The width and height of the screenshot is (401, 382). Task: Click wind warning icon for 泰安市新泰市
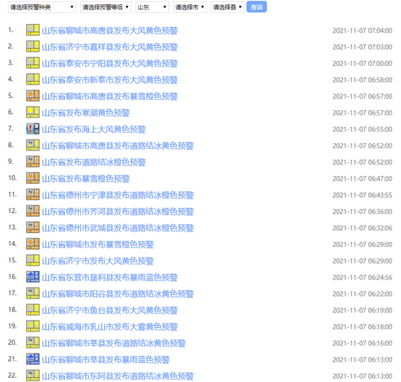pyautogui.click(x=33, y=79)
